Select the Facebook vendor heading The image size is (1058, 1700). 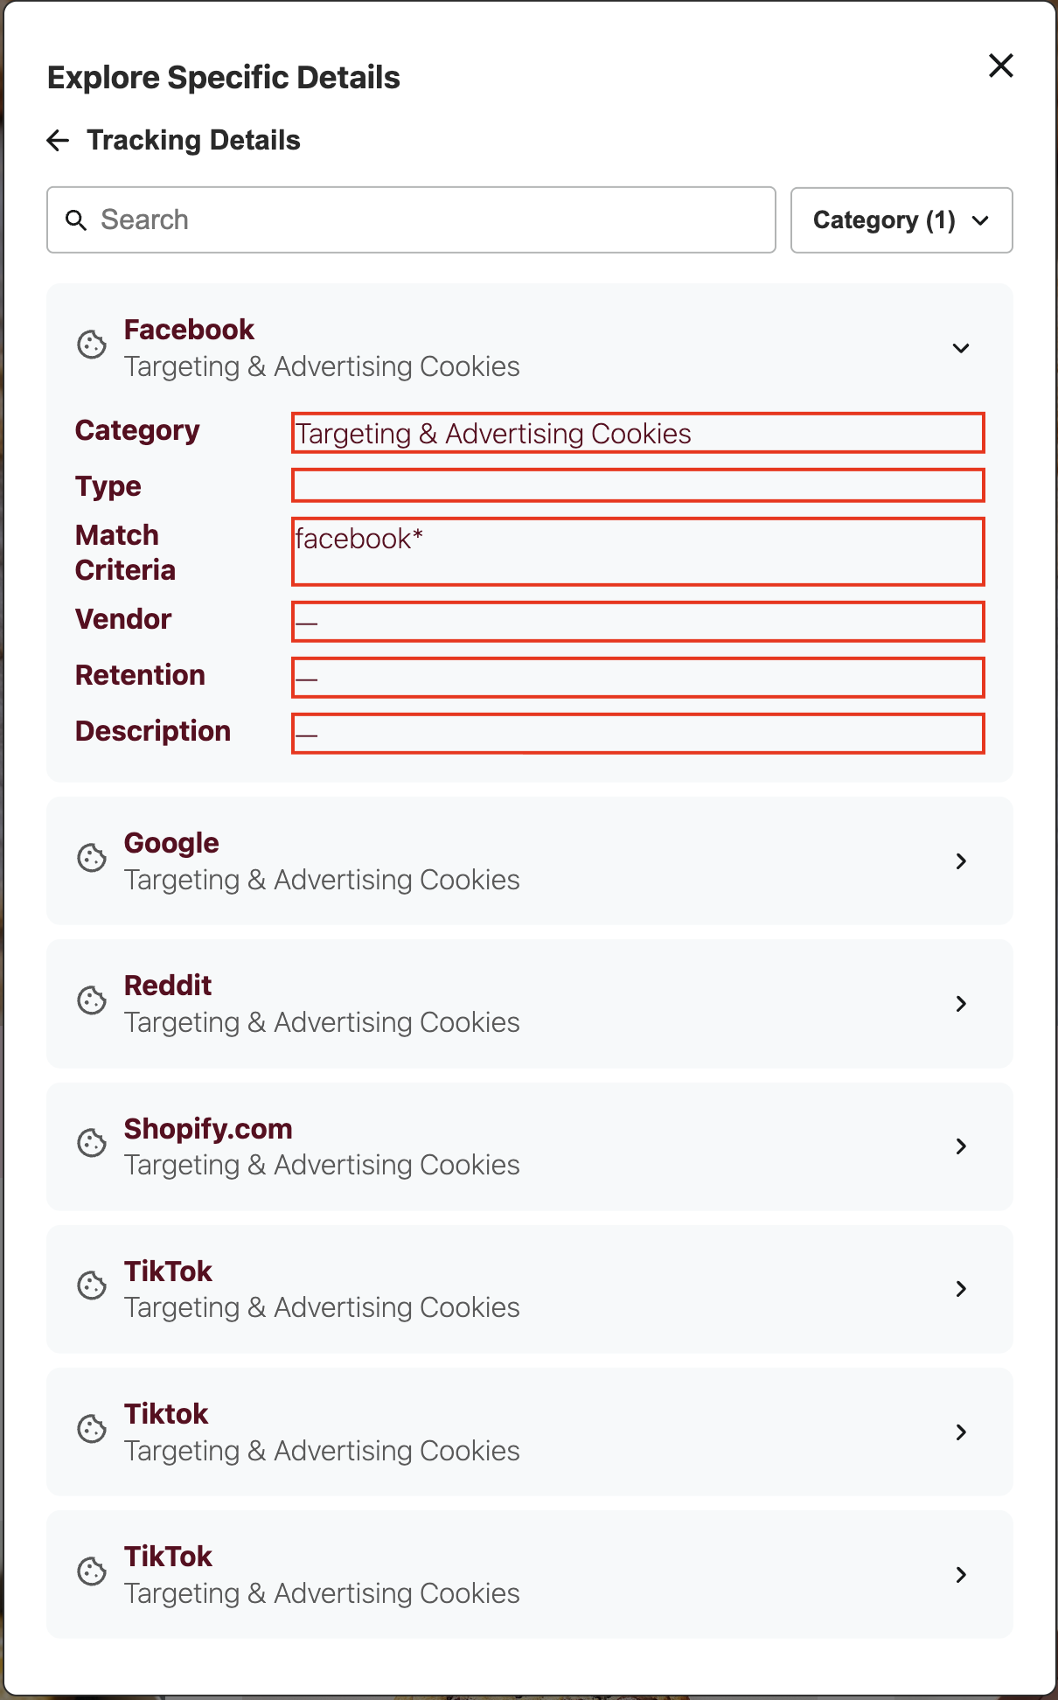pos(189,330)
